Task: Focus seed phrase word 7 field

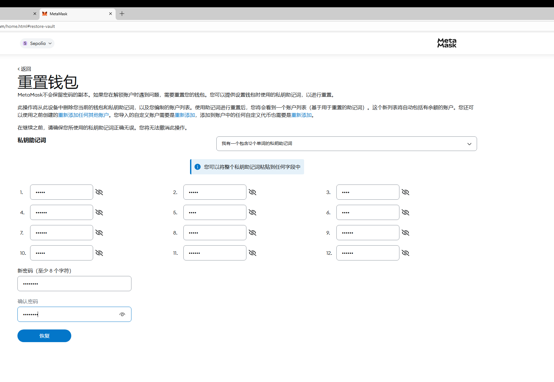Action: click(x=61, y=233)
